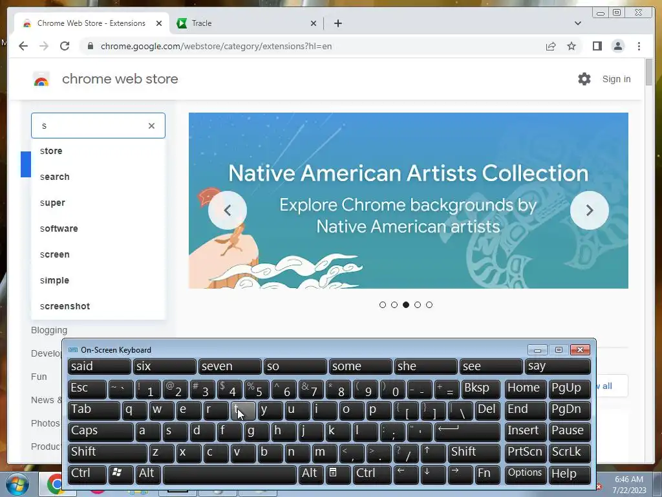Go back using Chrome's back arrow
Screen dimensions: 662x497
(x=23, y=46)
